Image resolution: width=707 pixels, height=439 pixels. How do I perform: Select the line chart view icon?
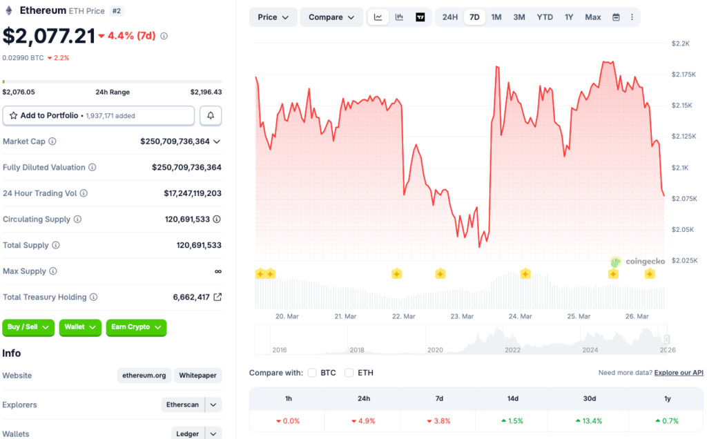tap(378, 17)
